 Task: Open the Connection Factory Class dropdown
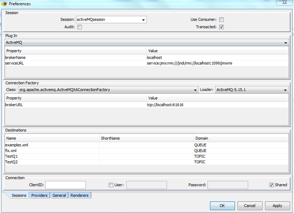click(x=108, y=90)
